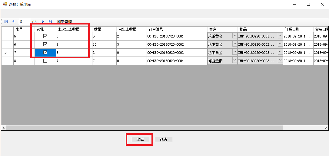Viewport: 329px width, 156px height.
Task: Click the 取消 button
Action: coord(164,139)
